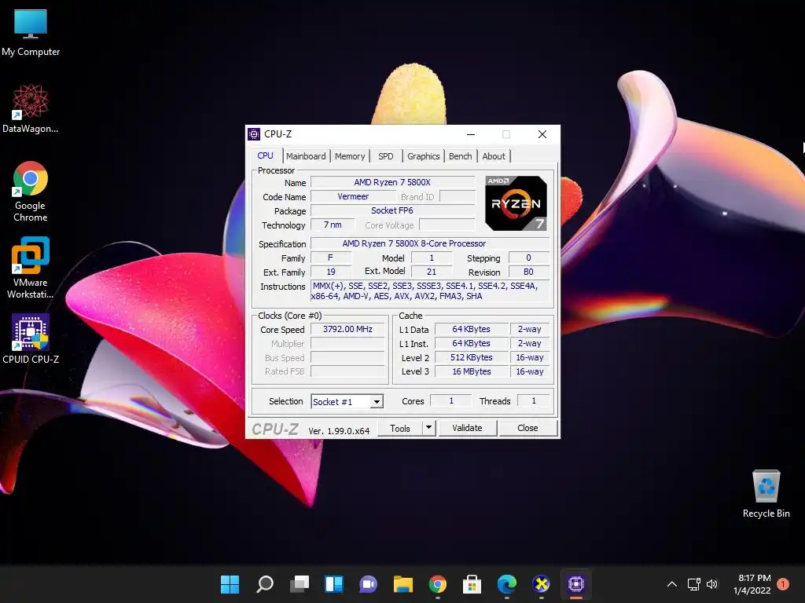This screenshot has width=805, height=603.
Task: Open the volume control in tray
Action: click(712, 584)
